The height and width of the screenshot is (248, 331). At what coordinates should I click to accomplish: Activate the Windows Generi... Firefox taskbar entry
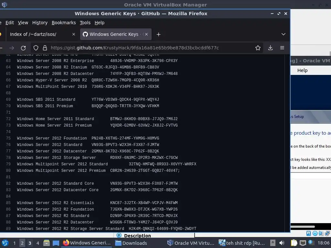point(87,243)
